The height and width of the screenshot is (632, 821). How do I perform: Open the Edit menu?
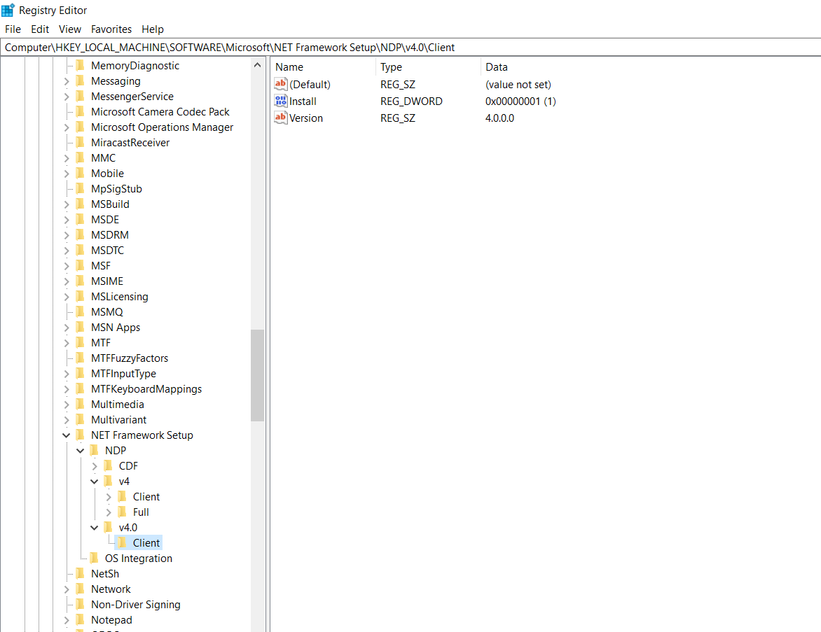[39, 29]
